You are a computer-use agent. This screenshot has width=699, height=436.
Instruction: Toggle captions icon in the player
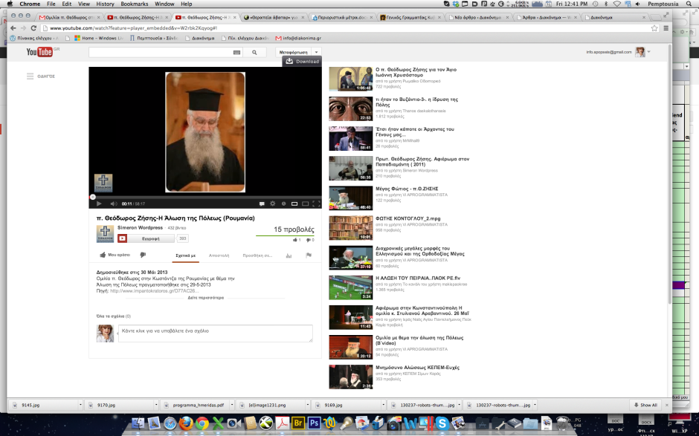click(x=262, y=204)
